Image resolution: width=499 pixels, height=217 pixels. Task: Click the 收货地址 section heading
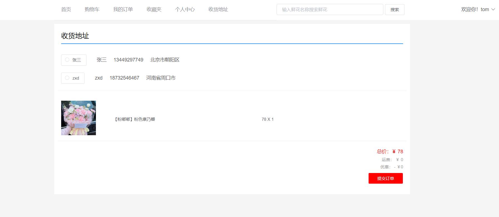coord(75,36)
